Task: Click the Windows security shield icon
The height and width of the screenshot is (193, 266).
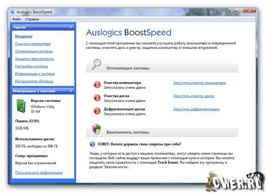Action: (96, 129)
